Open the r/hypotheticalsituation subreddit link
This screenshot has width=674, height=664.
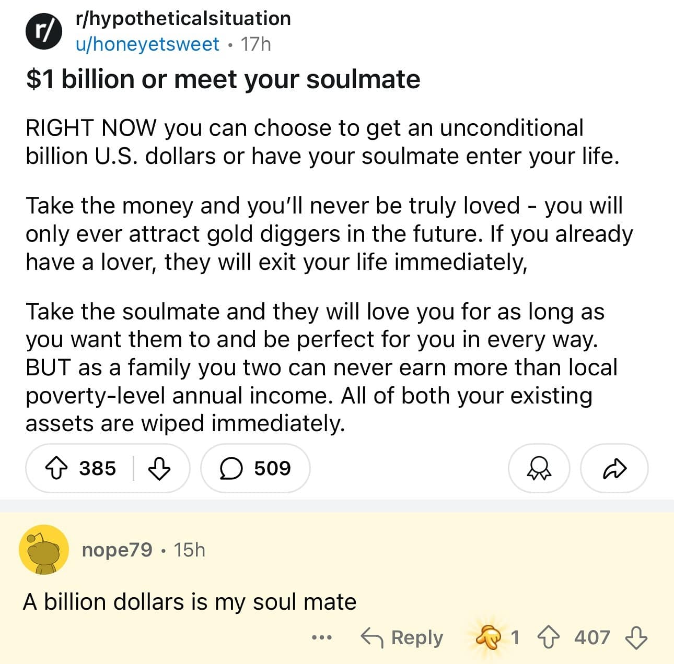[183, 18]
